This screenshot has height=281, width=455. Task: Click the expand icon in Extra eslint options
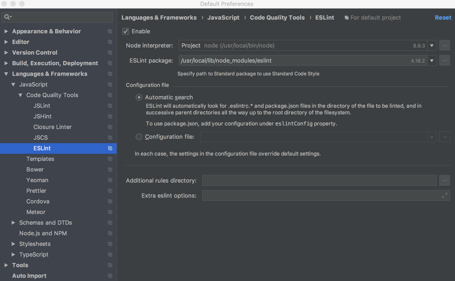445,196
